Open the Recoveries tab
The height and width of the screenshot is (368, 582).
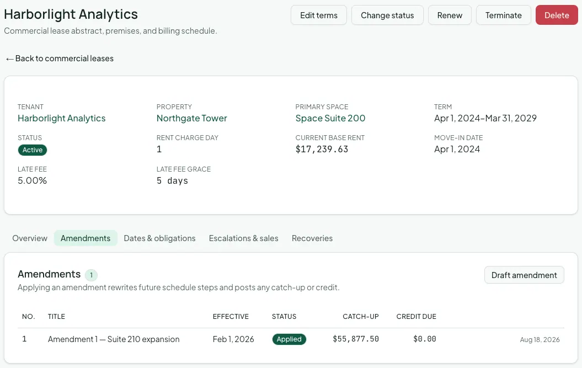312,238
